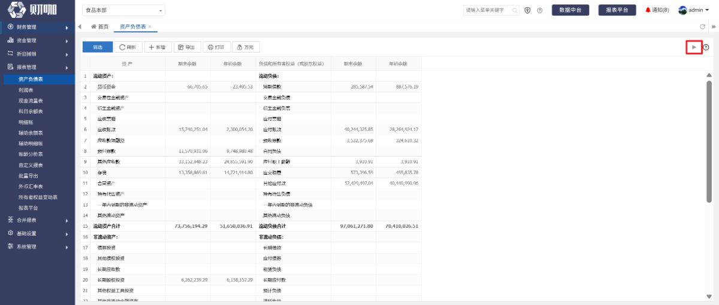Expand the 折旧摊销 menu arrow
719x305 pixels.
point(67,54)
